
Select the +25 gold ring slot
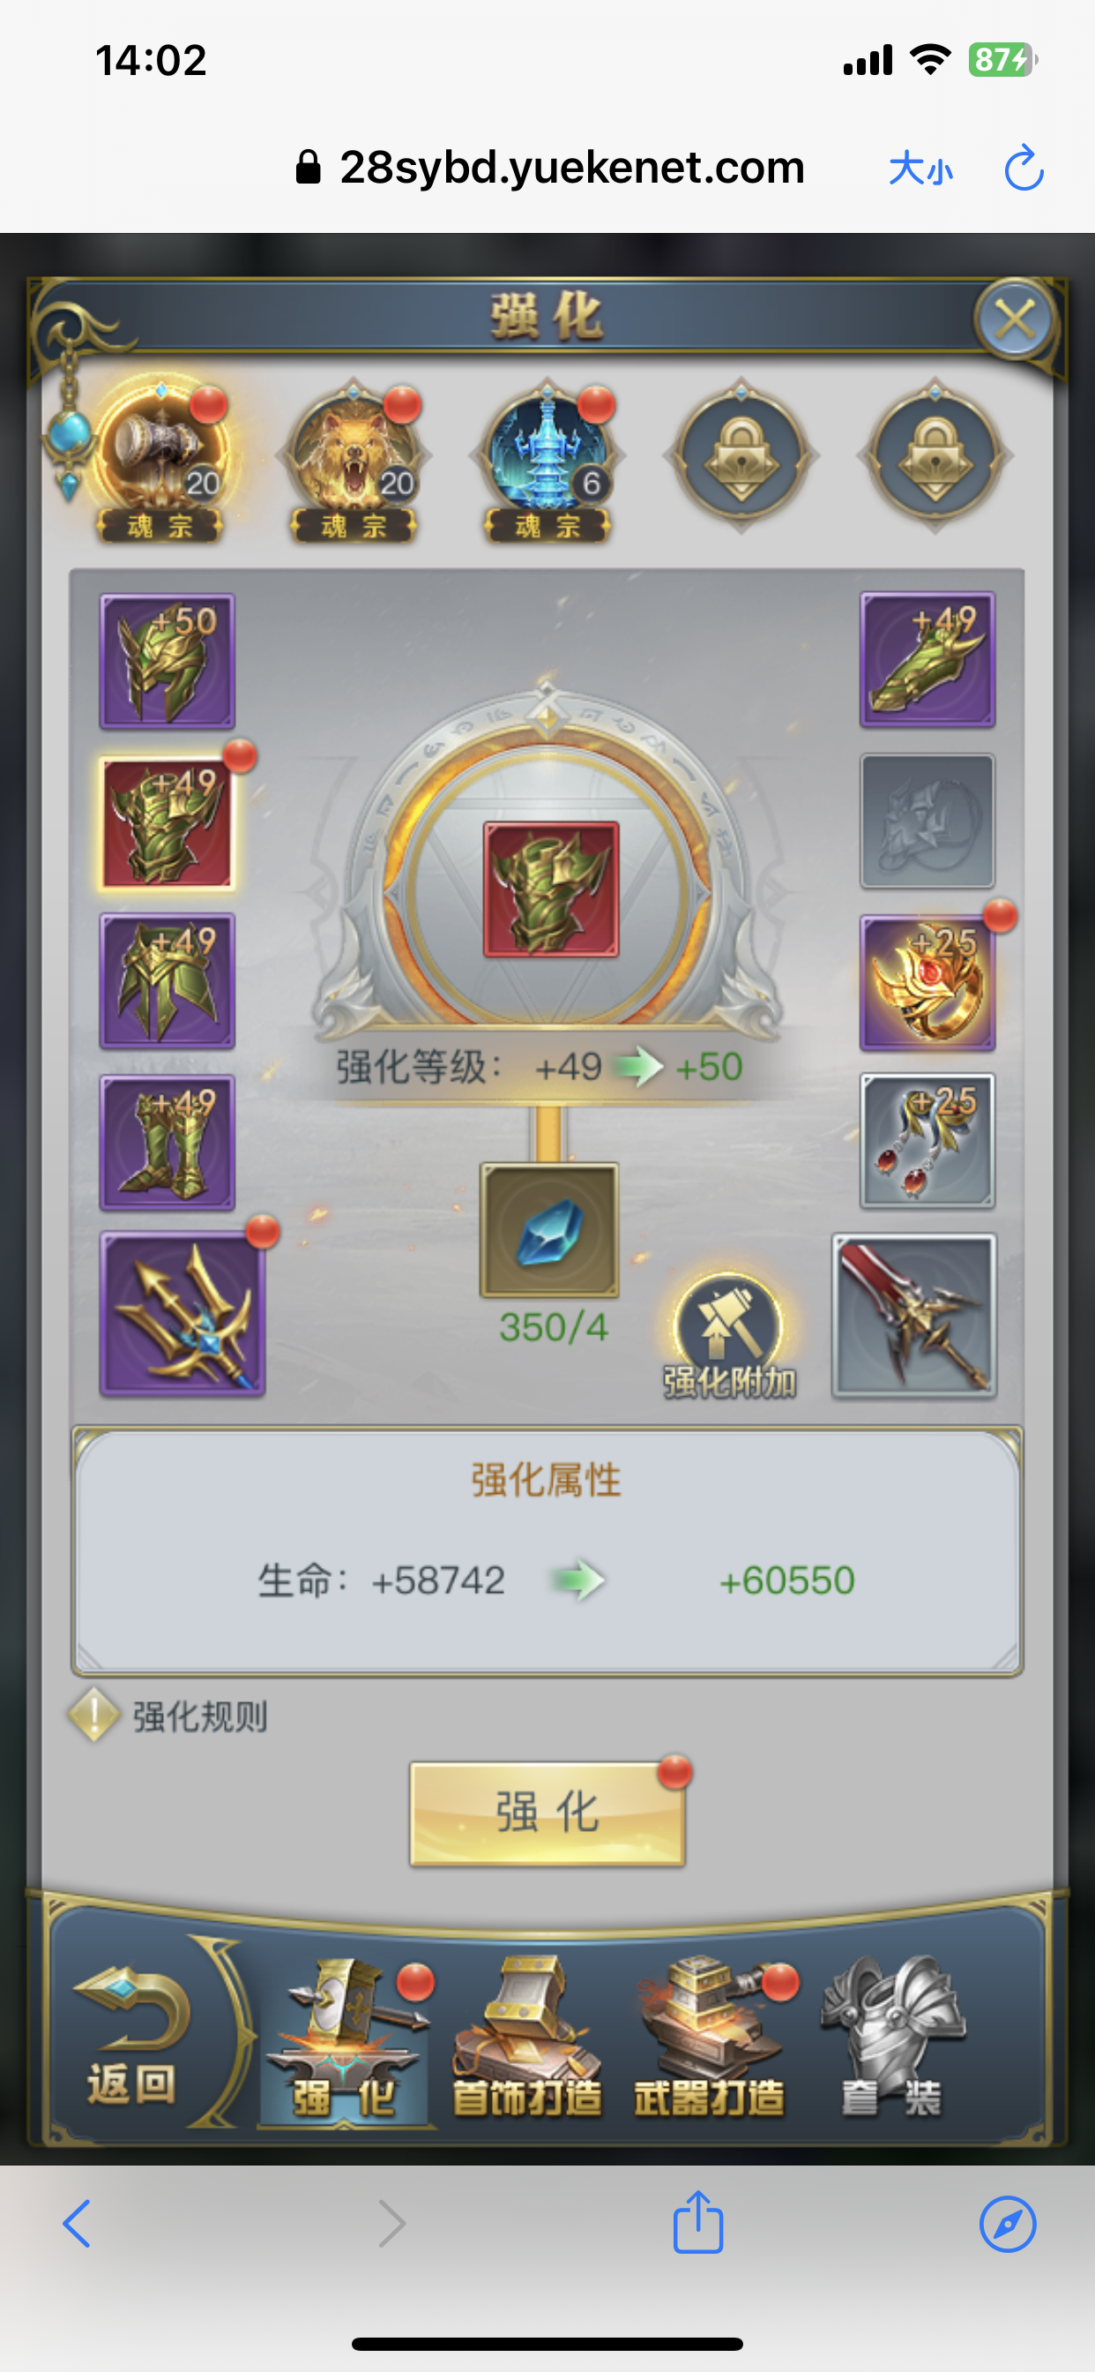927,983
